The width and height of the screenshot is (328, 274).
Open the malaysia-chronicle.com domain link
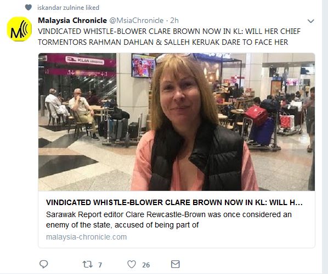click(87, 237)
